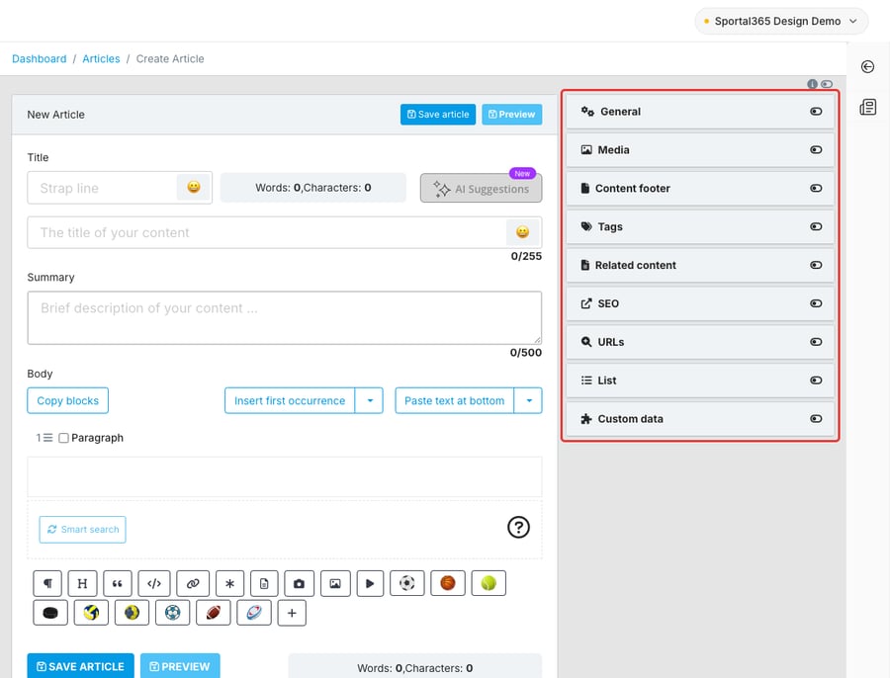Image resolution: width=890 pixels, height=678 pixels.
Task: Click the AI Suggestions button
Action: tap(481, 189)
